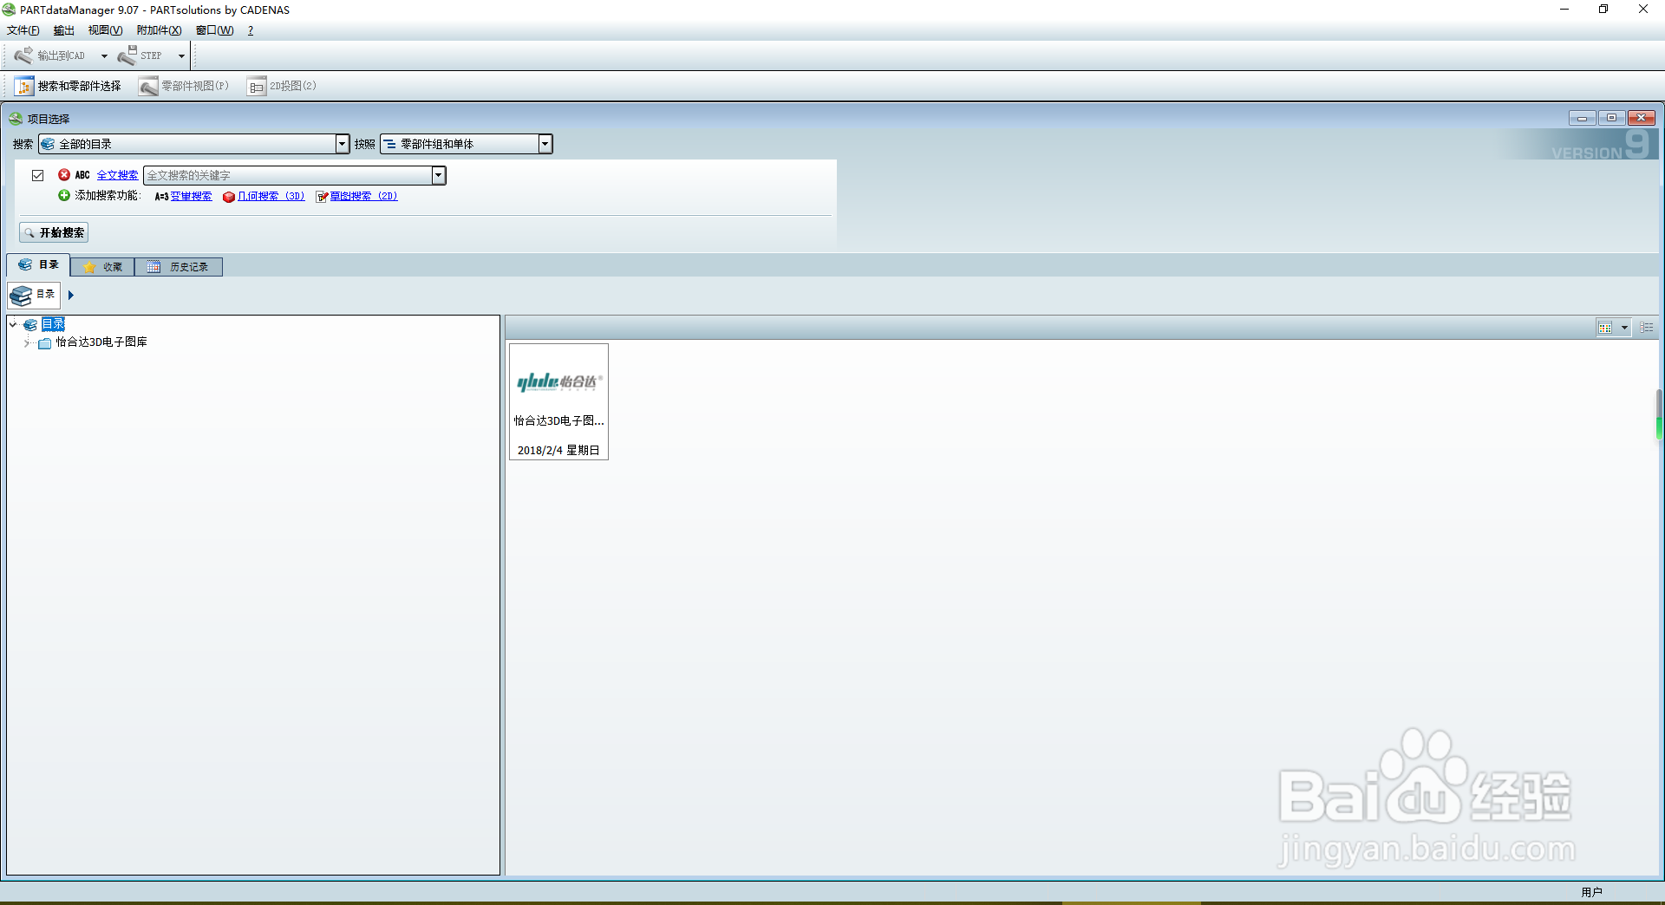Open geometric search via the red gem icon
The image size is (1665, 905).
tap(228, 196)
